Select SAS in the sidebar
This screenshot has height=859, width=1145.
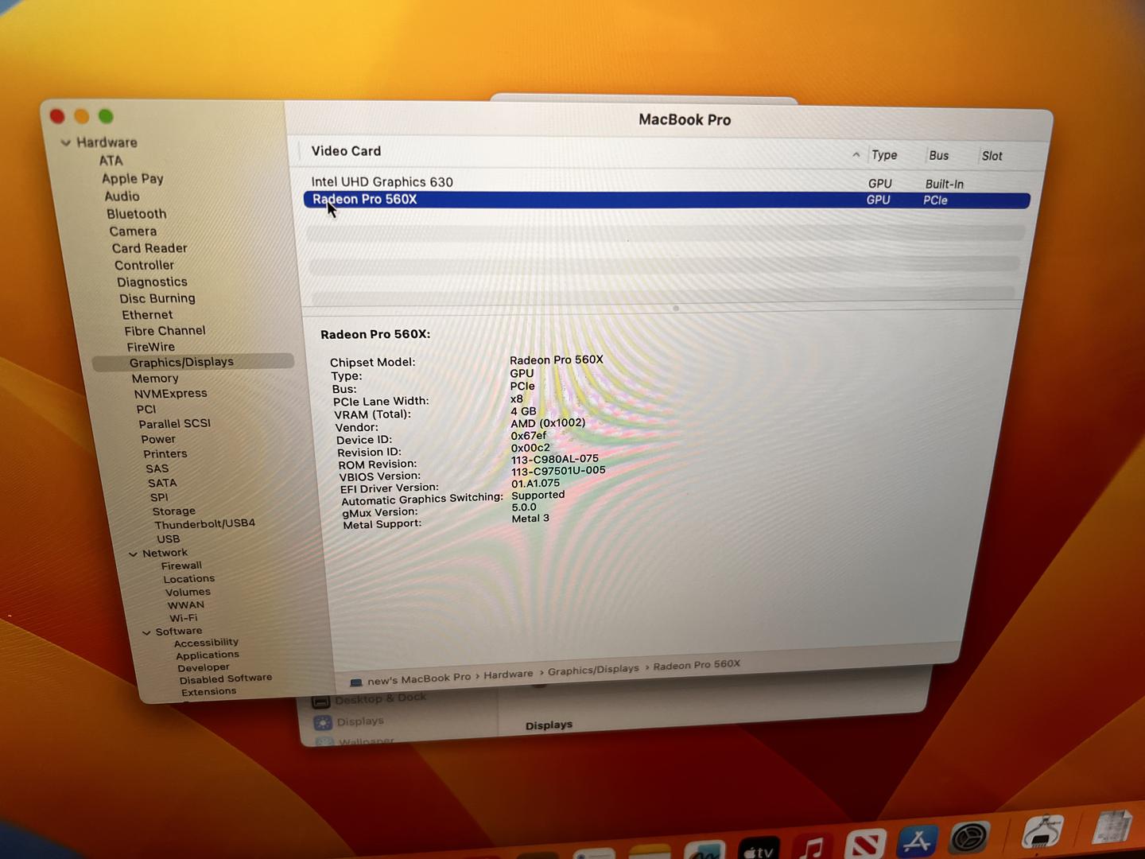(157, 468)
